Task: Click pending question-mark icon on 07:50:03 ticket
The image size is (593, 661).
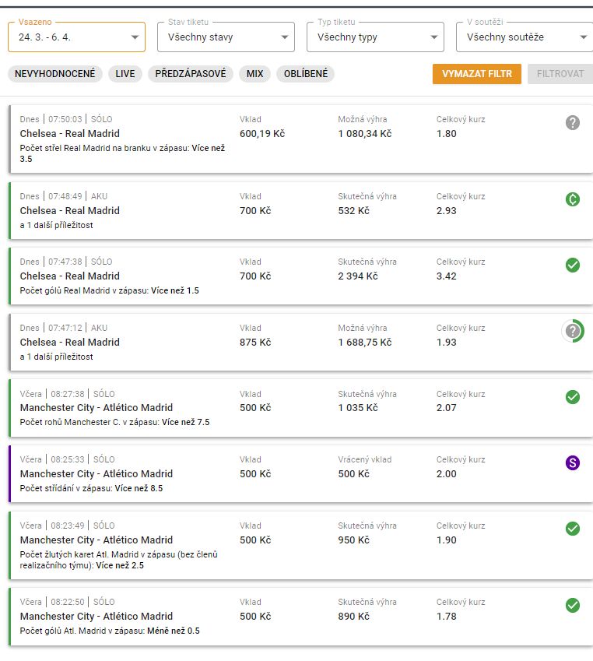Action: 572,123
